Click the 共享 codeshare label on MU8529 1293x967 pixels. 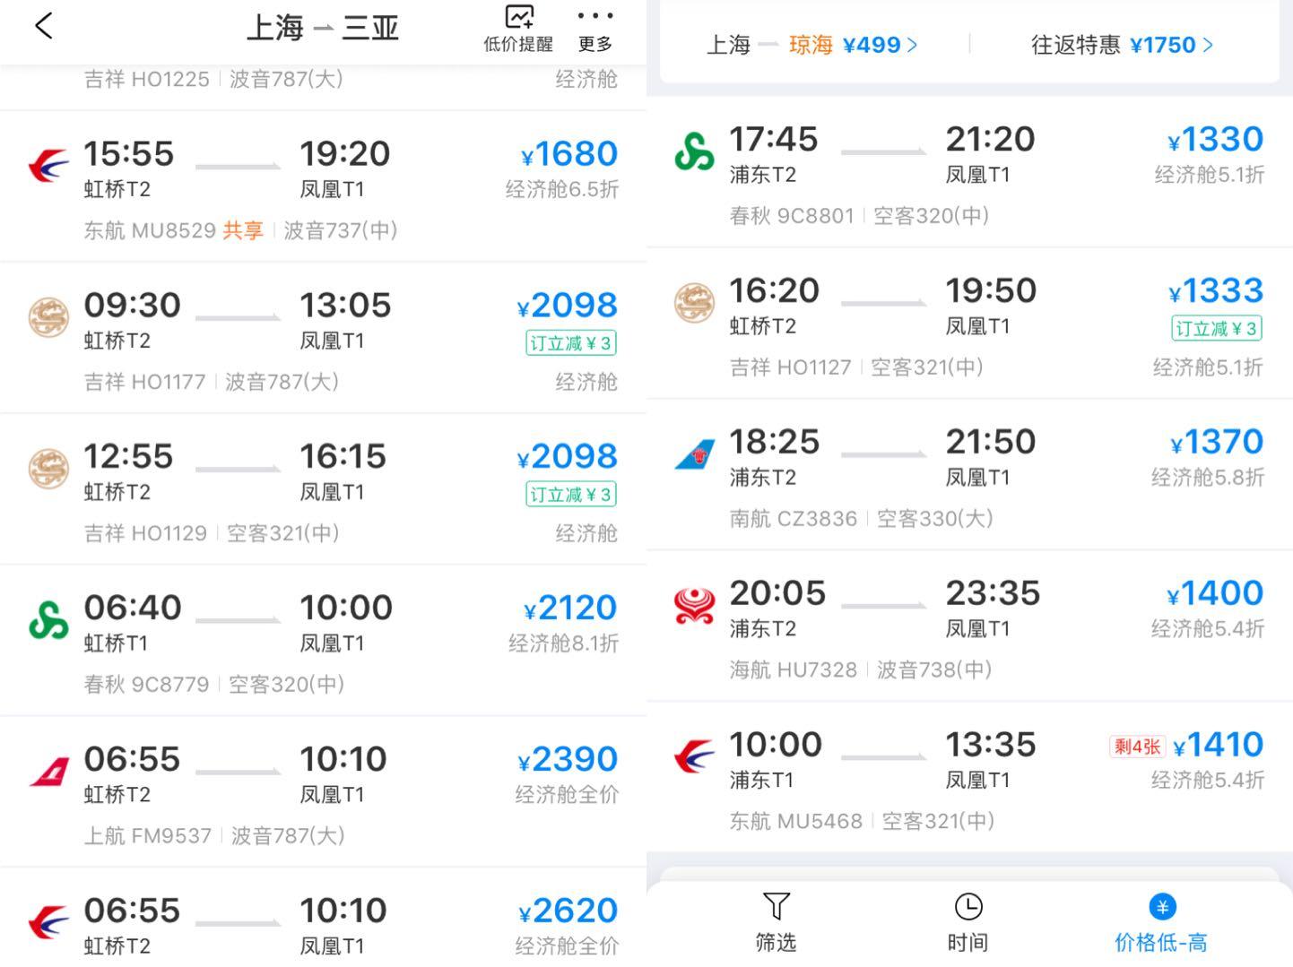point(242,230)
